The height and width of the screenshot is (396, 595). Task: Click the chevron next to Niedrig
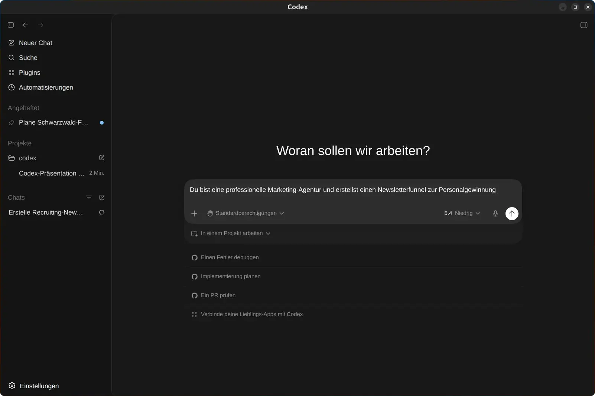pyautogui.click(x=478, y=213)
